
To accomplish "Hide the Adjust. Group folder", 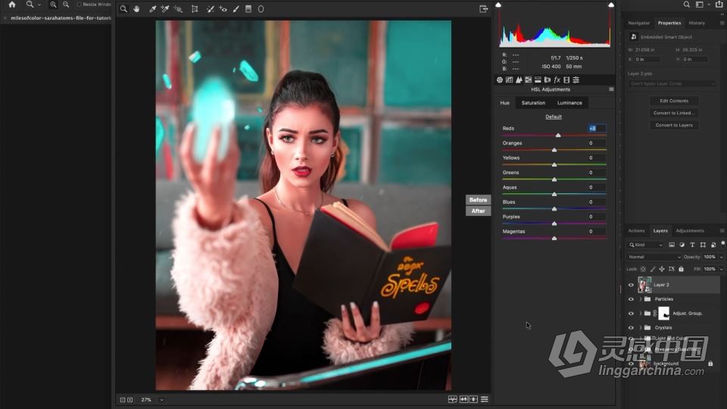I will click(x=631, y=314).
